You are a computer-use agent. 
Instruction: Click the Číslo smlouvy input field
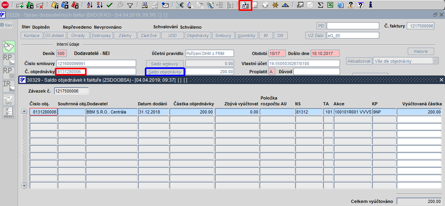[96, 64]
